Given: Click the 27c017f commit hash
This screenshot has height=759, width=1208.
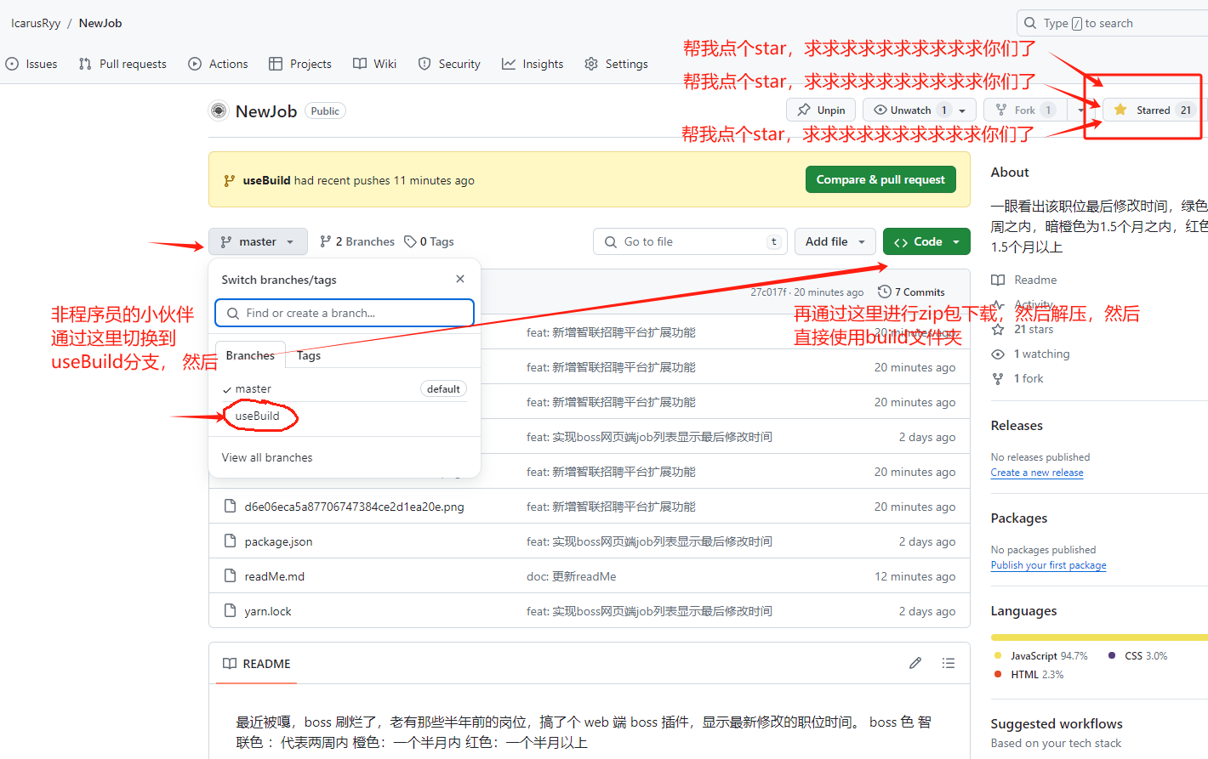Looking at the screenshot, I should click(x=768, y=292).
